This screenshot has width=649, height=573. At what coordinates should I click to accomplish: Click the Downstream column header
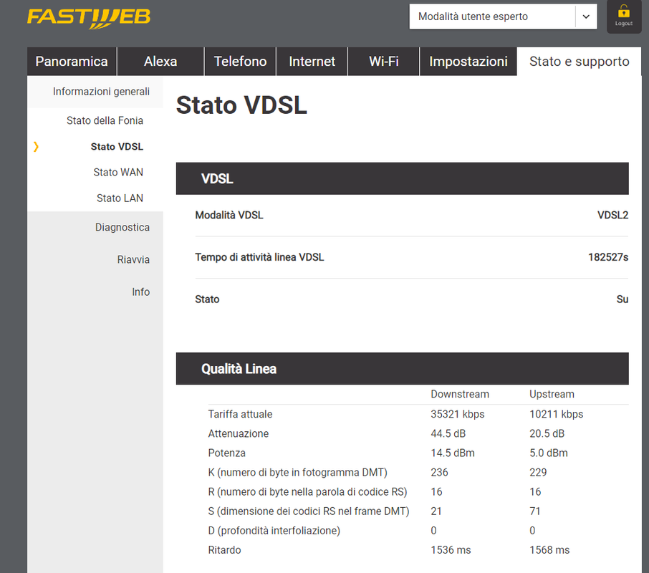460,394
